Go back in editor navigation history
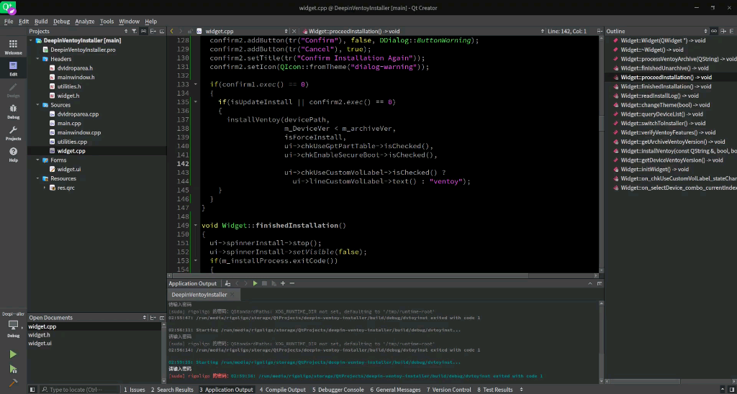737x394 pixels. coord(171,31)
